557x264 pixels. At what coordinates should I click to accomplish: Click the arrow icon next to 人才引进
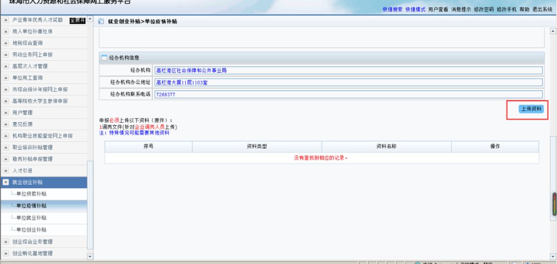click(6, 171)
